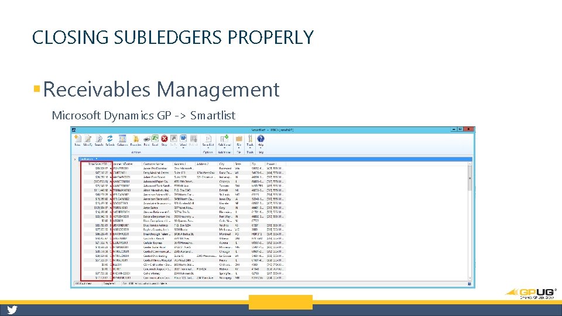This screenshot has width=562, height=316.
Task: Click the Modify toolbar icon
Action: tap(88, 139)
